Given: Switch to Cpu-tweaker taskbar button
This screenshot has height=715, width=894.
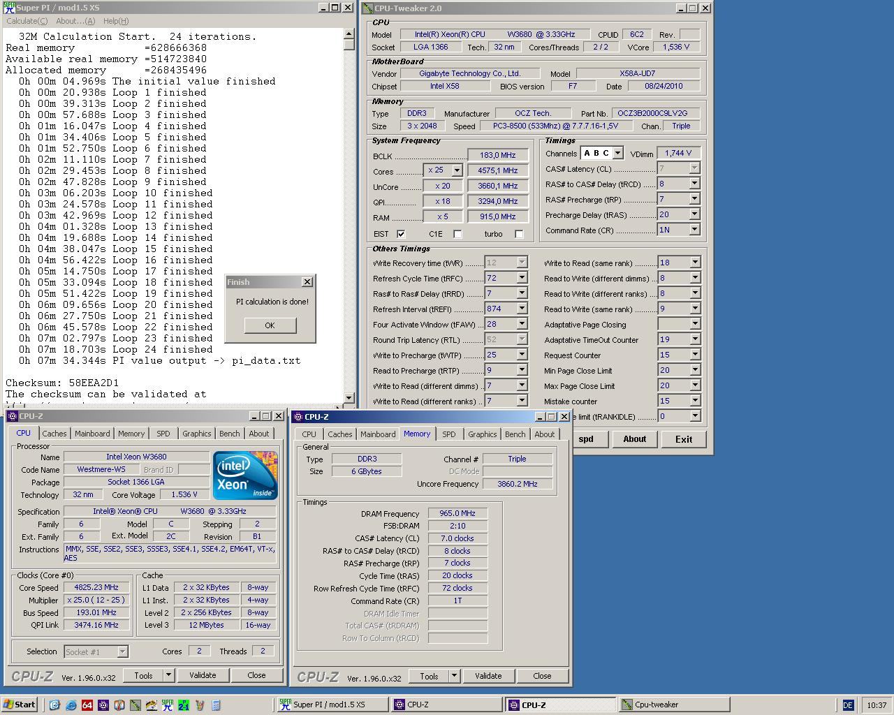Looking at the screenshot, I should [x=673, y=705].
